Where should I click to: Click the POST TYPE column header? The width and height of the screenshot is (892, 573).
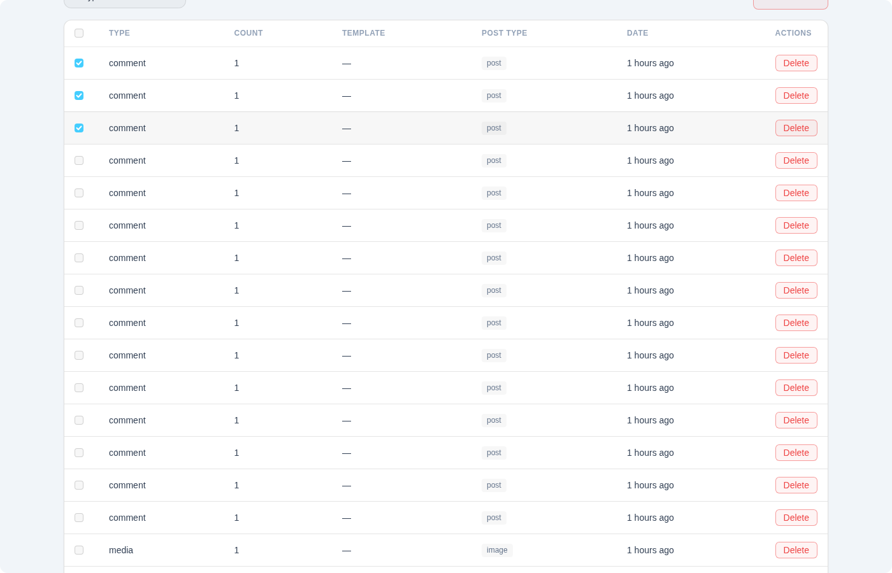(504, 33)
